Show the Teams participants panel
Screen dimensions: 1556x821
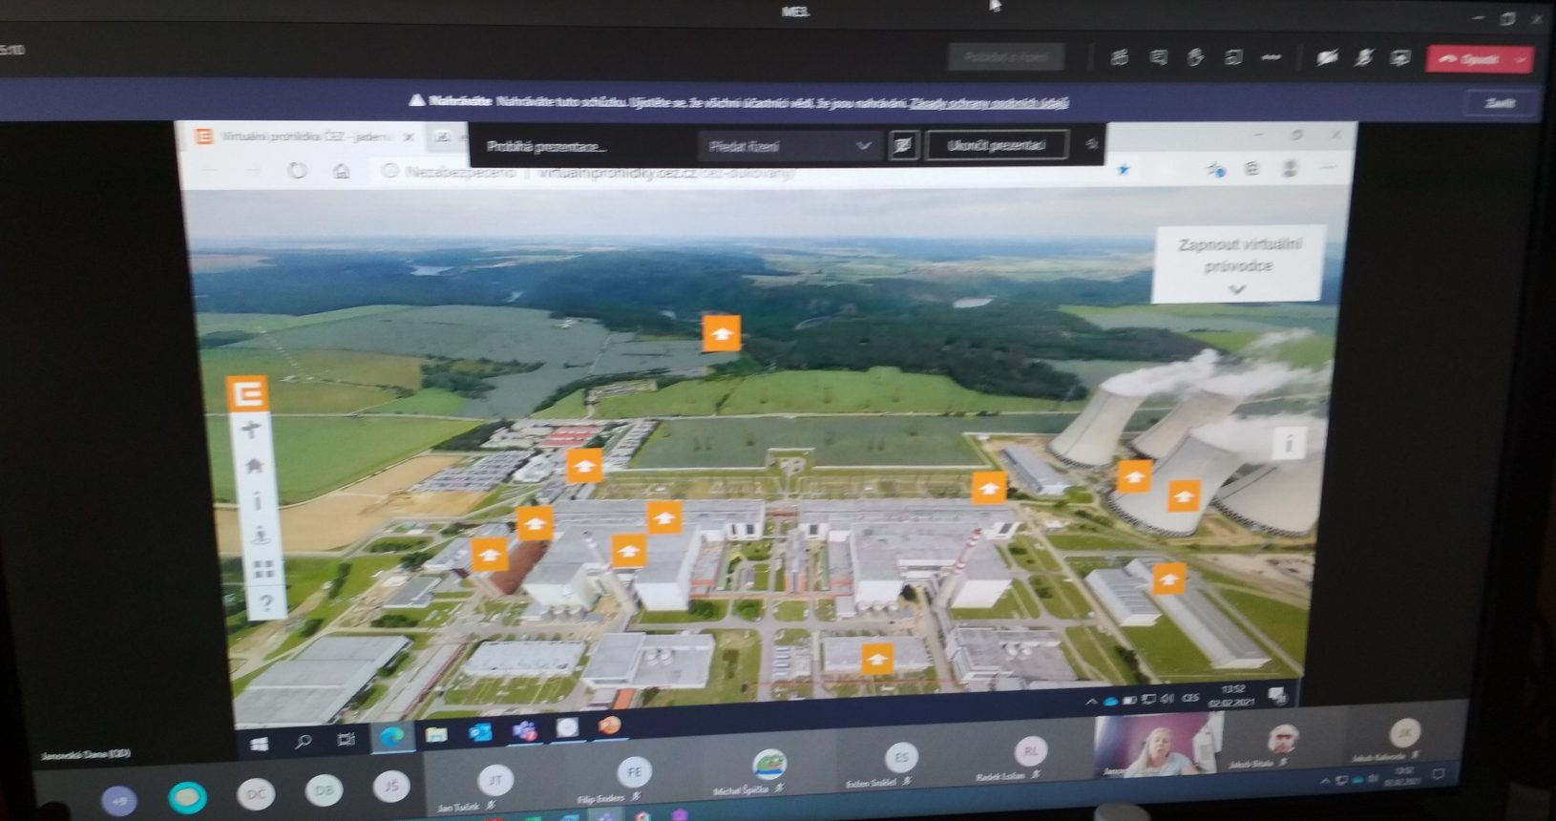coord(1120,58)
